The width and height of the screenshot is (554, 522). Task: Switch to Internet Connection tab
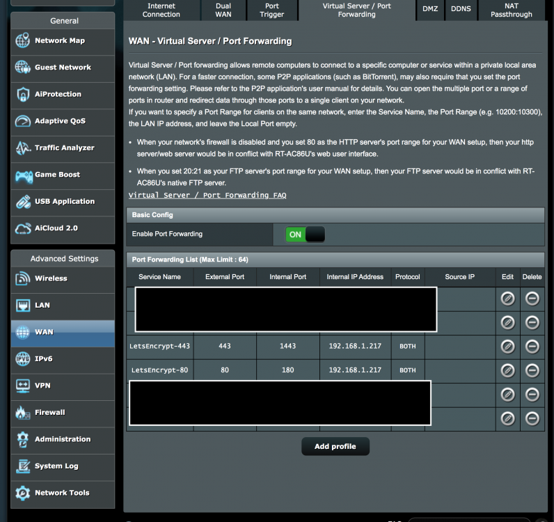pos(161,10)
